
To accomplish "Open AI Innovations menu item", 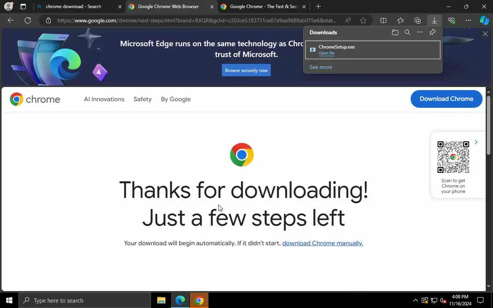I will [104, 99].
